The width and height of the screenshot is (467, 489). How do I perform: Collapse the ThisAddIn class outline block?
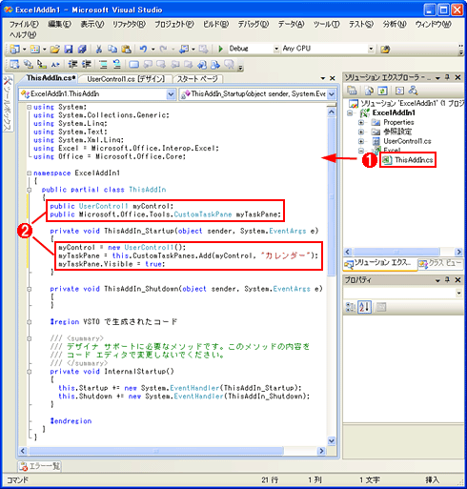point(30,190)
